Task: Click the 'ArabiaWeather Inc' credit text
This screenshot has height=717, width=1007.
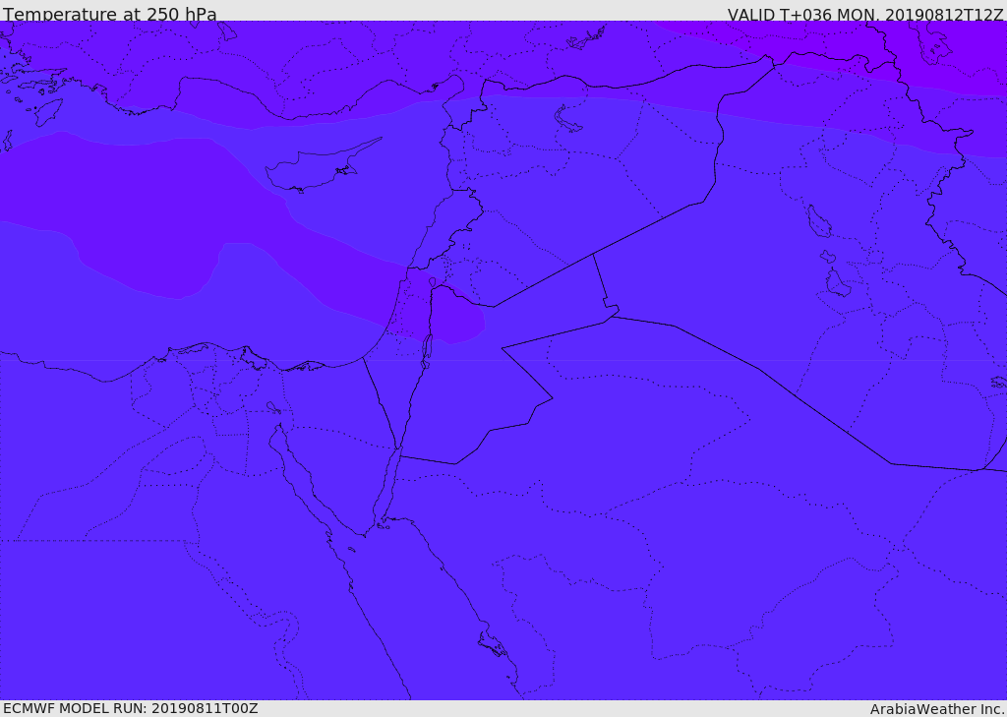Action: [x=937, y=709]
